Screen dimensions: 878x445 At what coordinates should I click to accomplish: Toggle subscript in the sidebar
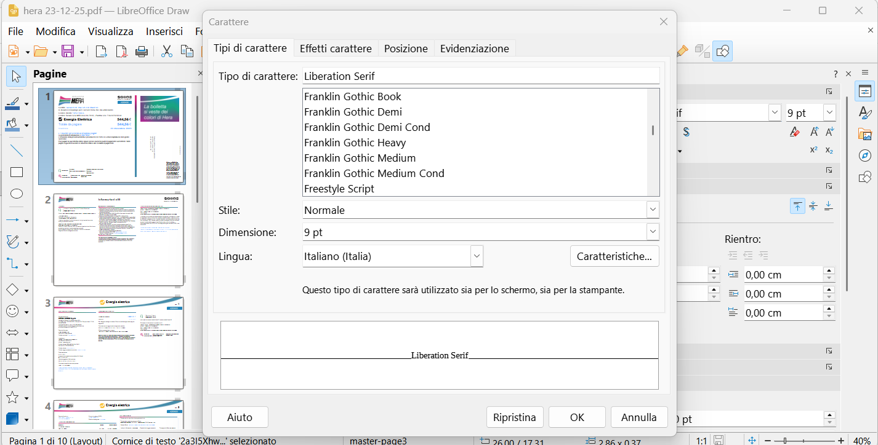[x=829, y=150]
